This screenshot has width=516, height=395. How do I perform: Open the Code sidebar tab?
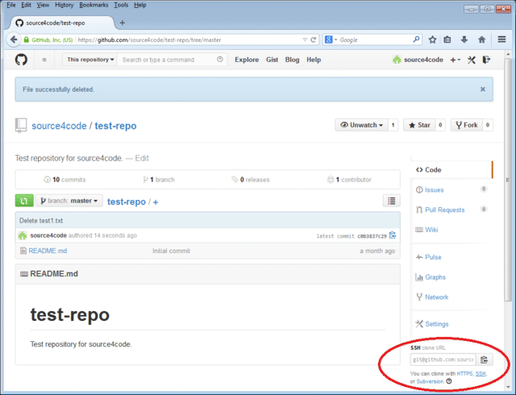point(451,170)
